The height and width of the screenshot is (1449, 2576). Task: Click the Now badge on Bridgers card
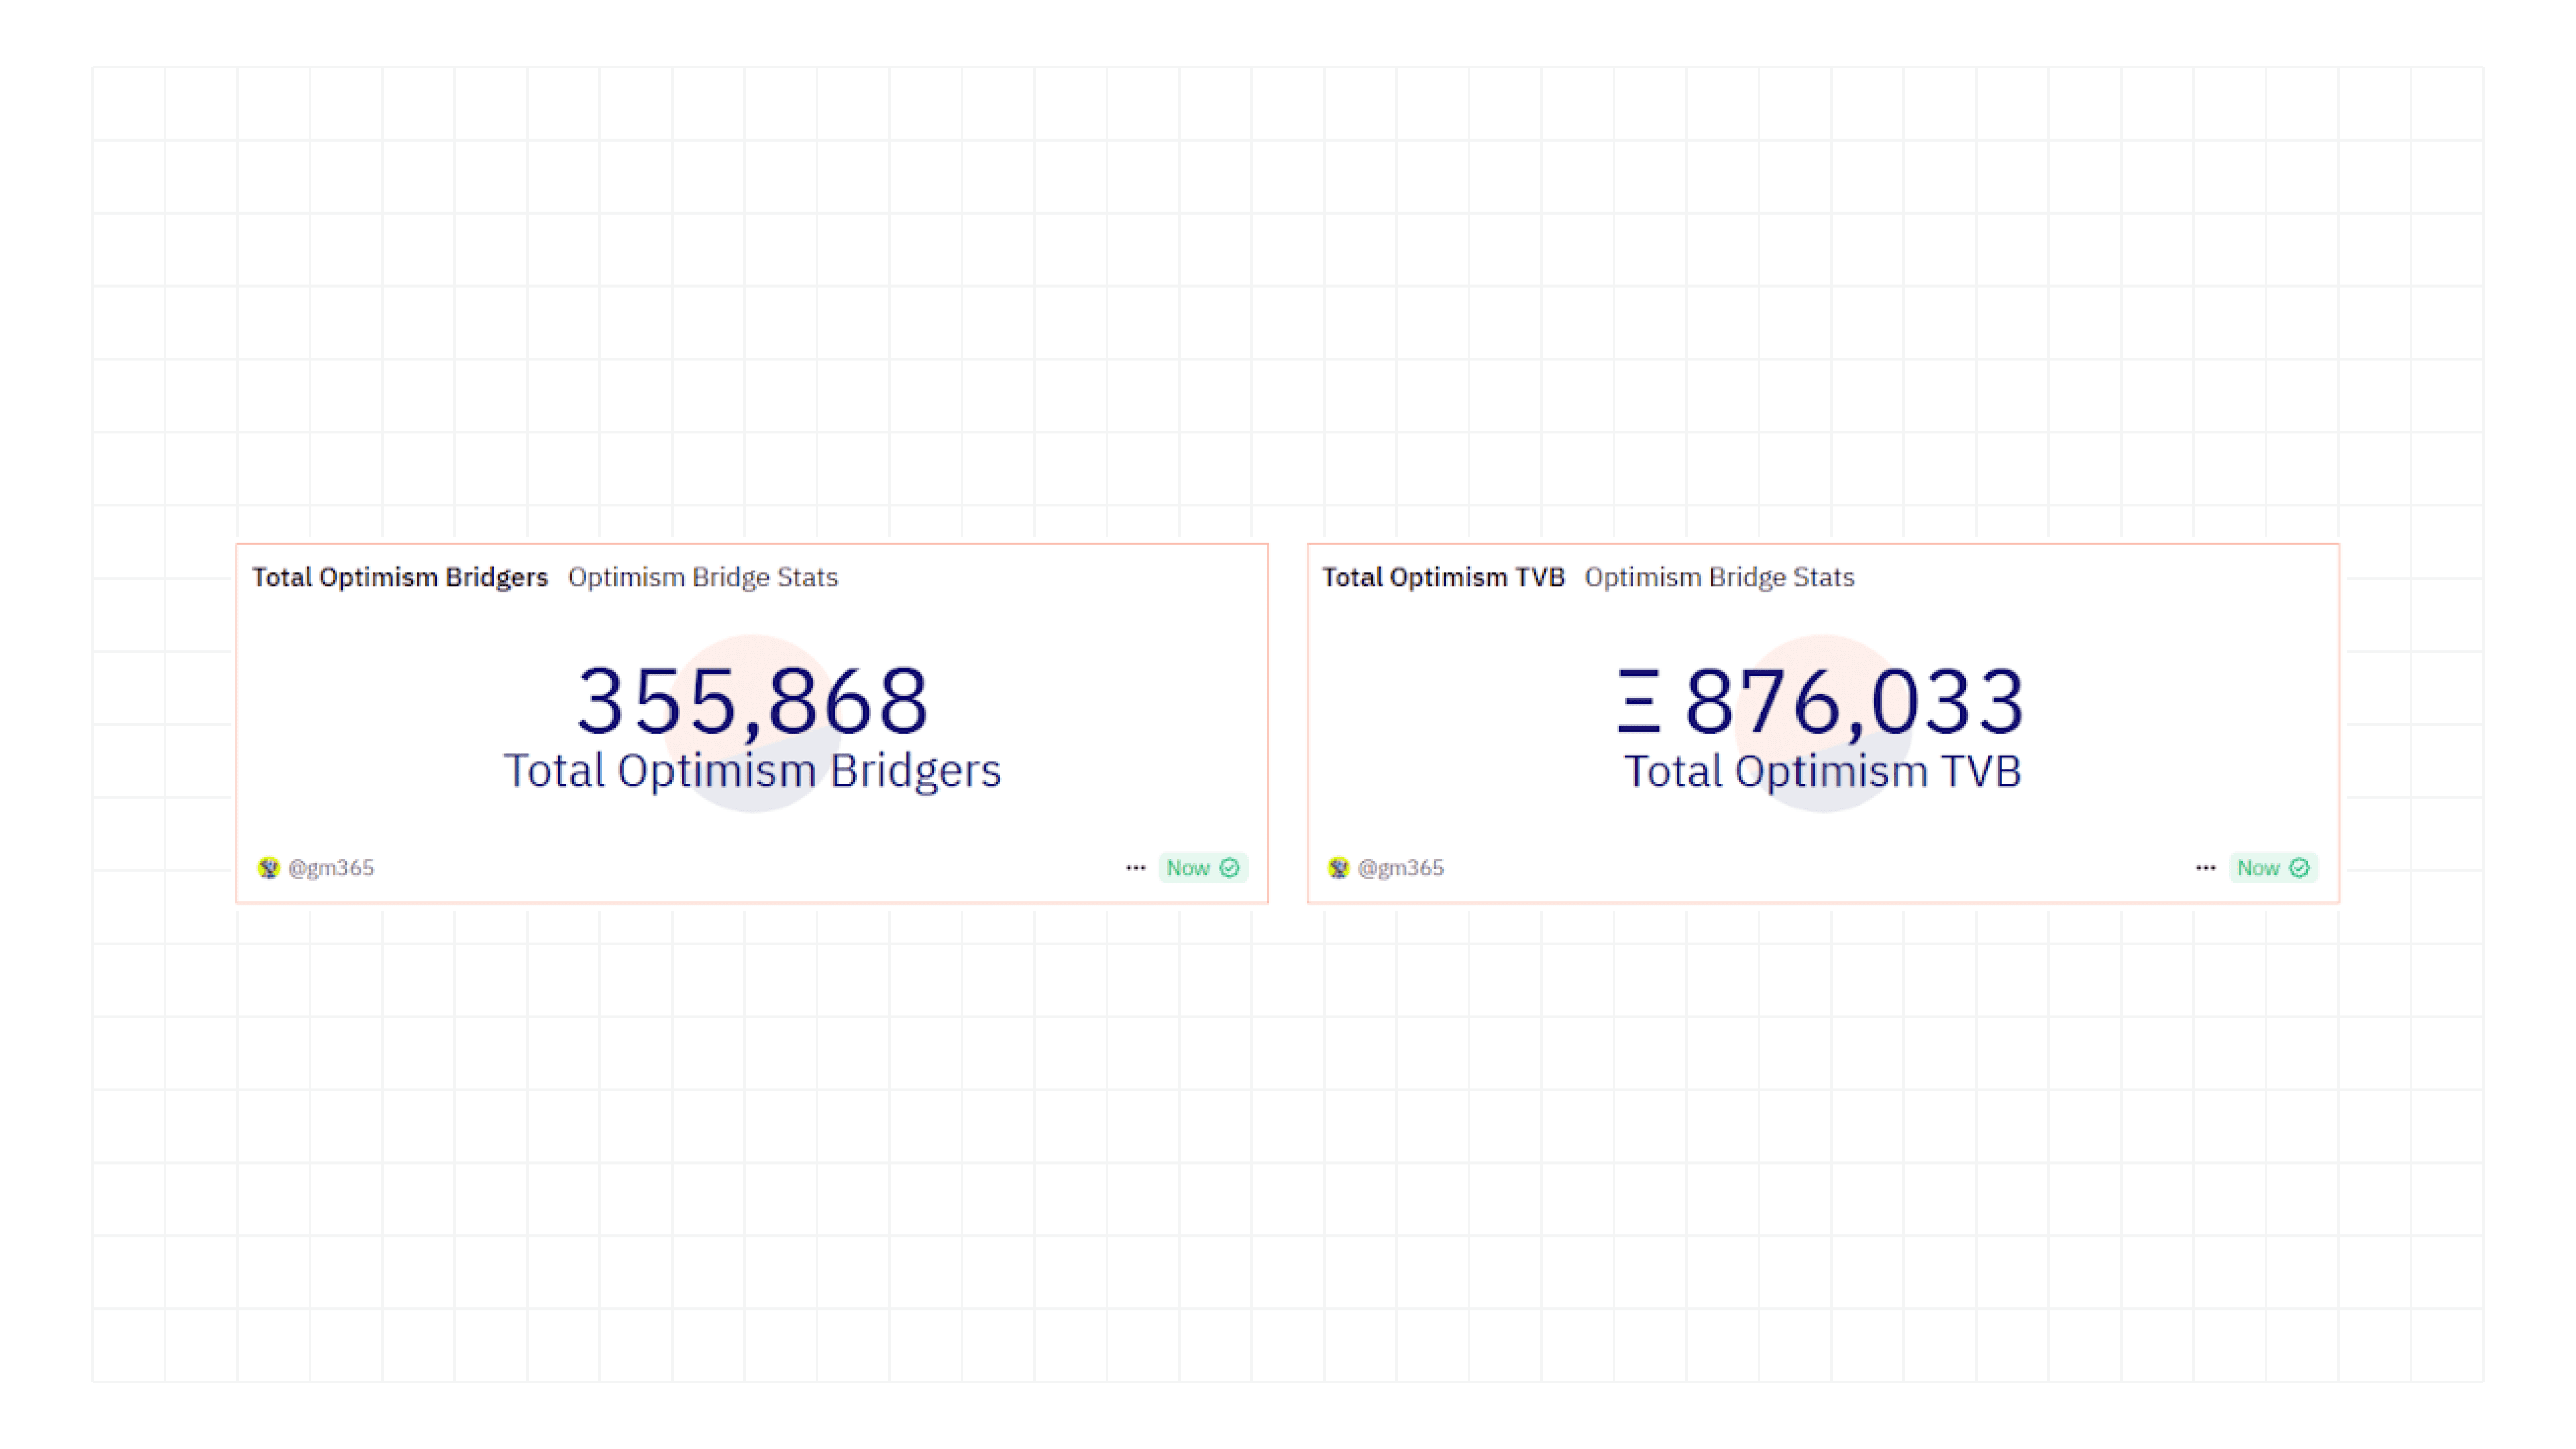1188,867
